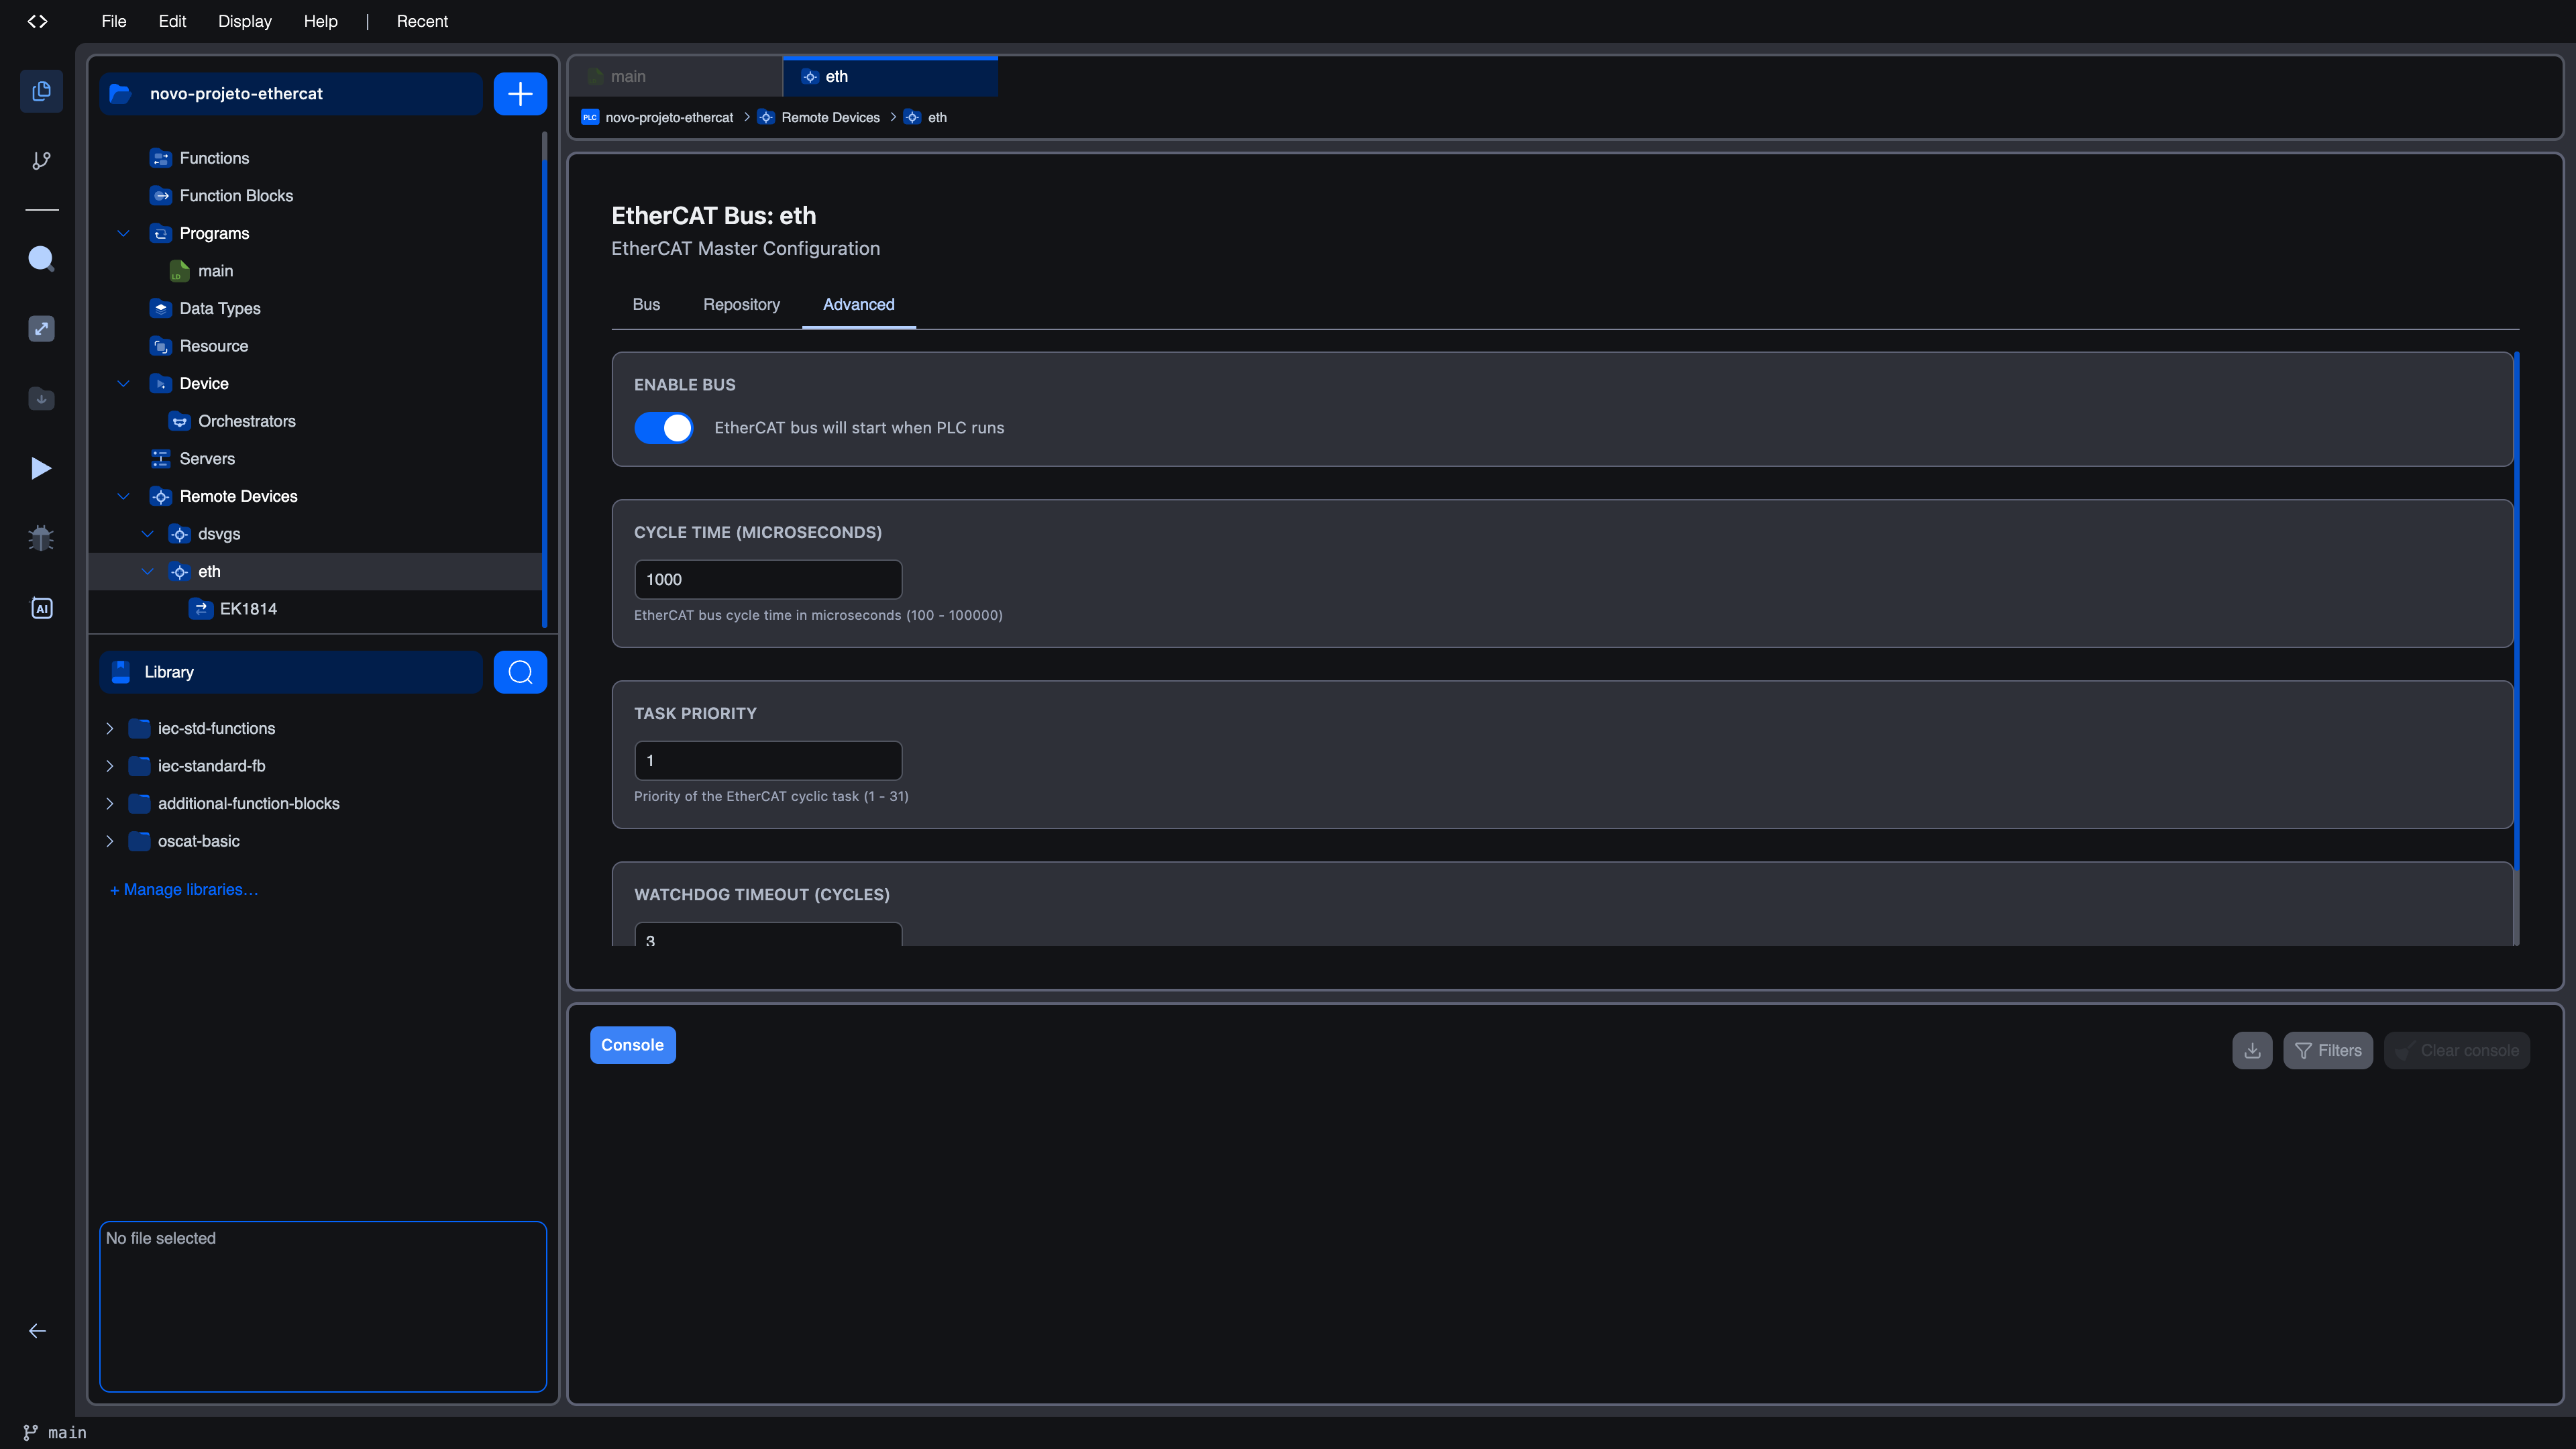This screenshot has width=2576, height=1449.
Task: Switch to the Repository tab
Action: (x=741, y=304)
